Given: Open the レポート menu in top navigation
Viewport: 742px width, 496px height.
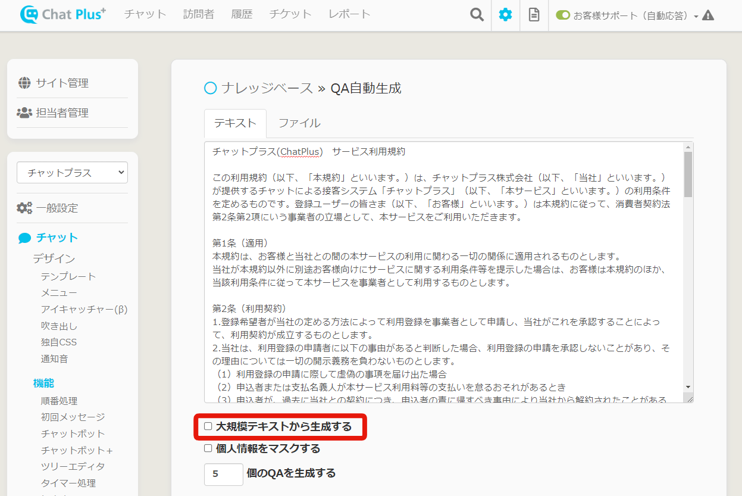Looking at the screenshot, I should 349,14.
